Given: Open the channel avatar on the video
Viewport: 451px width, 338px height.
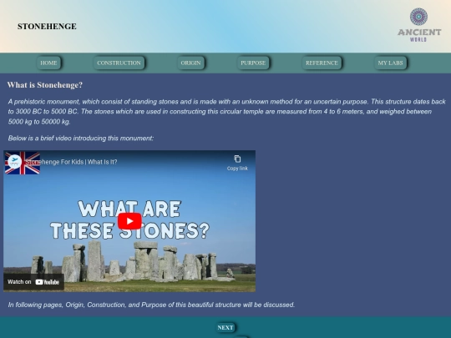Looking at the screenshot, I should [15, 162].
